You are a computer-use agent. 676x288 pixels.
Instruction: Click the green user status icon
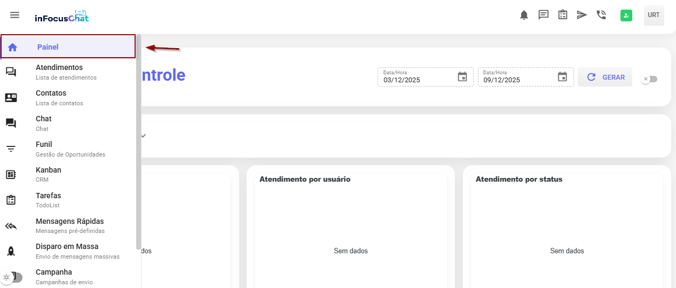626,15
